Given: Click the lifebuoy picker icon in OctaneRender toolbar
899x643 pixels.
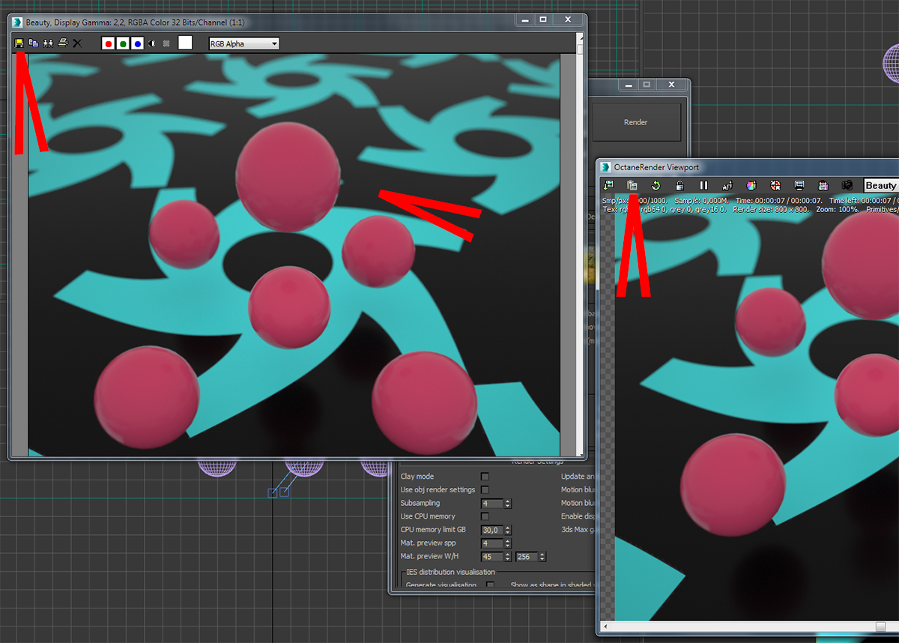Looking at the screenshot, I should (775, 185).
